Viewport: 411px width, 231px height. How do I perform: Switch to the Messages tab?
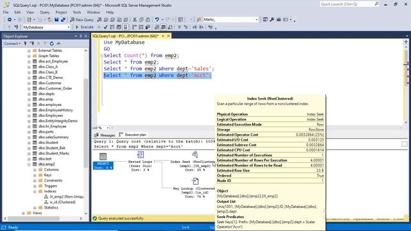pyautogui.click(x=105, y=135)
